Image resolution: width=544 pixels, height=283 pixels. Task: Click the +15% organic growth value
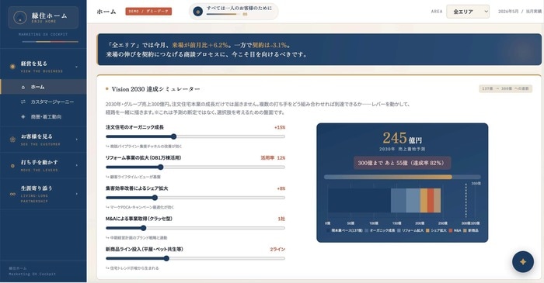coord(280,127)
